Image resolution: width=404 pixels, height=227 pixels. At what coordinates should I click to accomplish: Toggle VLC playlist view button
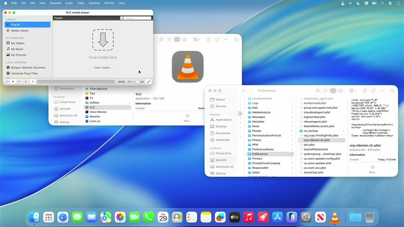33,82
